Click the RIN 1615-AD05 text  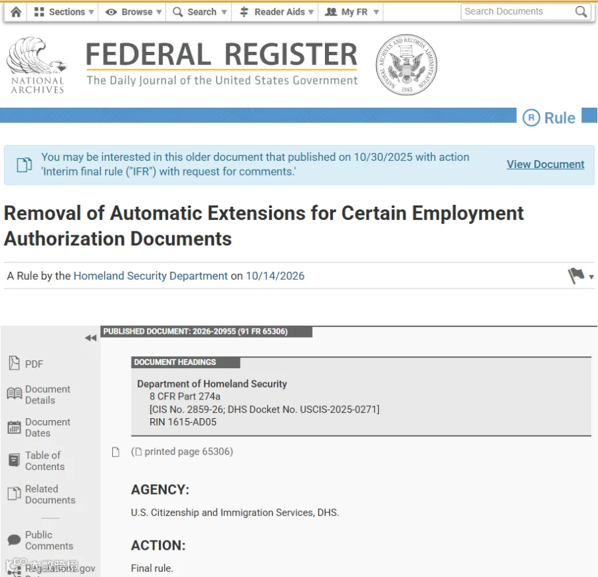[183, 422]
